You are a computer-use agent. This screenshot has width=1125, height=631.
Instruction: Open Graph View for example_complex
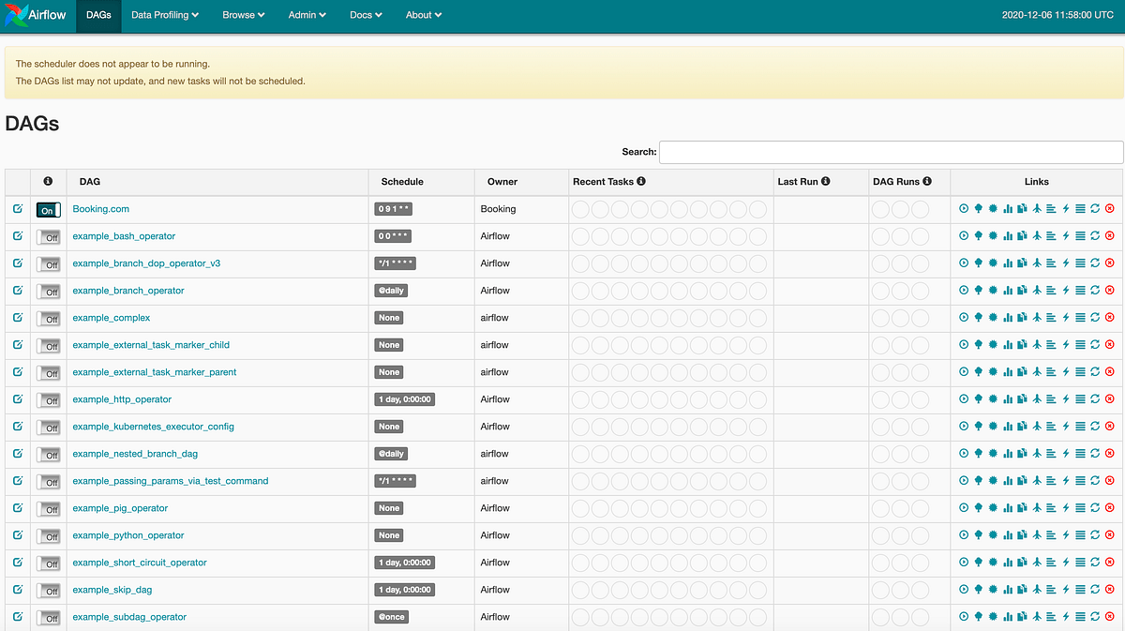click(993, 317)
